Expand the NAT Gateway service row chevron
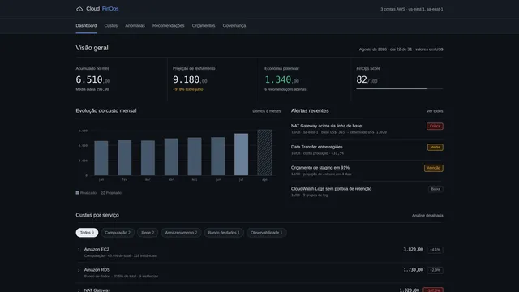 point(79,290)
